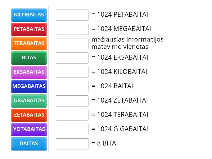Click the answer box beside 1024 PETABAITAI
The height and width of the screenshot is (159, 212).
(72, 15)
